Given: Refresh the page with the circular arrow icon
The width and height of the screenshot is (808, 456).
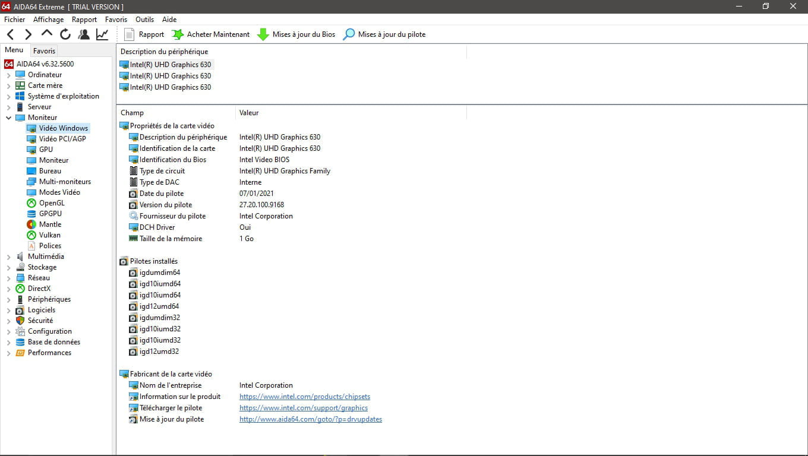Looking at the screenshot, I should 65,34.
